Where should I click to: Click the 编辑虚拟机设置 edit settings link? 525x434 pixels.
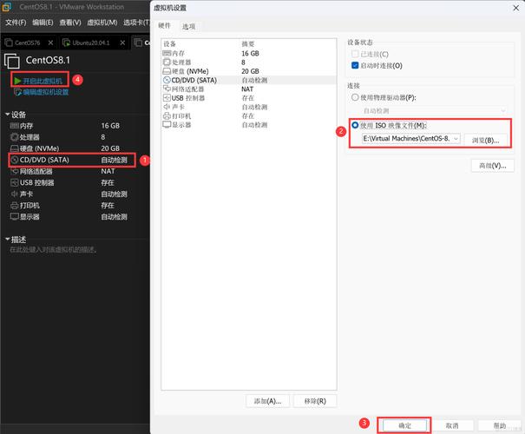click(x=46, y=92)
